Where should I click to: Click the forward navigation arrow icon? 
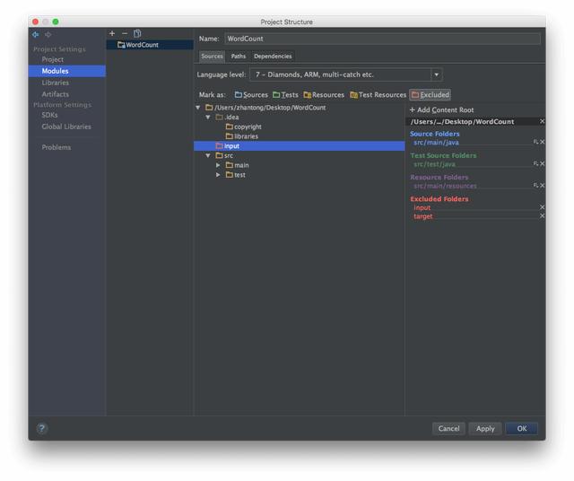click(x=48, y=34)
